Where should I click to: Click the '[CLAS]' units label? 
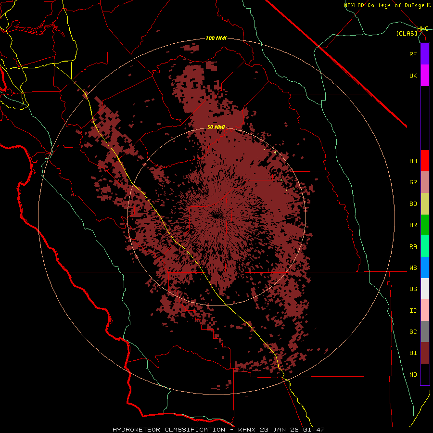click(407, 33)
